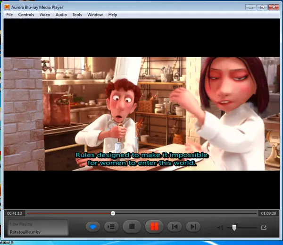283x245 pixels.
Task: Click the seek bar playhead
Action: (x=113, y=213)
